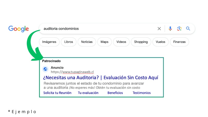Click the www.tupaginaweb.cl URL
The image size is (208, 117).
tap(72, 72)
